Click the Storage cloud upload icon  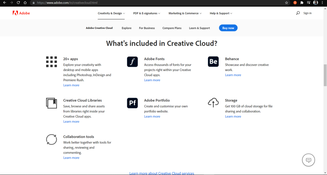pyautogui.click(x=213, y=103)
